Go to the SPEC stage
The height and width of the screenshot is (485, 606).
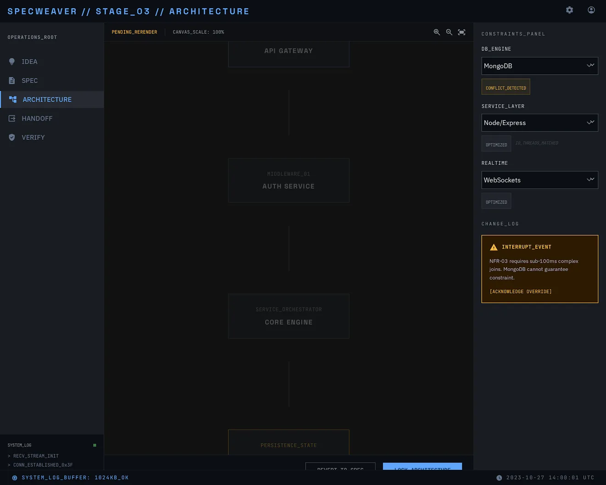click(52, 80)
